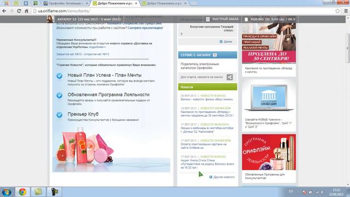Click the arrow icon beside Другие новости
The image size is (350, 197).
tap(211, 177)
